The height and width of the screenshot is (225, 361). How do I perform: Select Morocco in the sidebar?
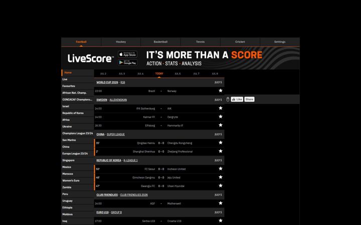coord(78,174)
